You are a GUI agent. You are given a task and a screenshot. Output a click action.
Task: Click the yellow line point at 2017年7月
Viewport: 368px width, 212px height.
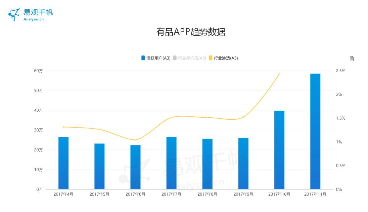coord(171,118)
